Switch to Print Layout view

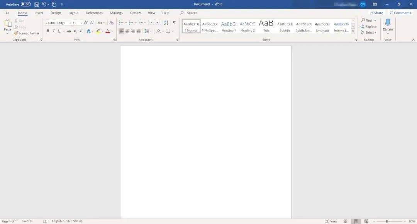coord(356,221)
